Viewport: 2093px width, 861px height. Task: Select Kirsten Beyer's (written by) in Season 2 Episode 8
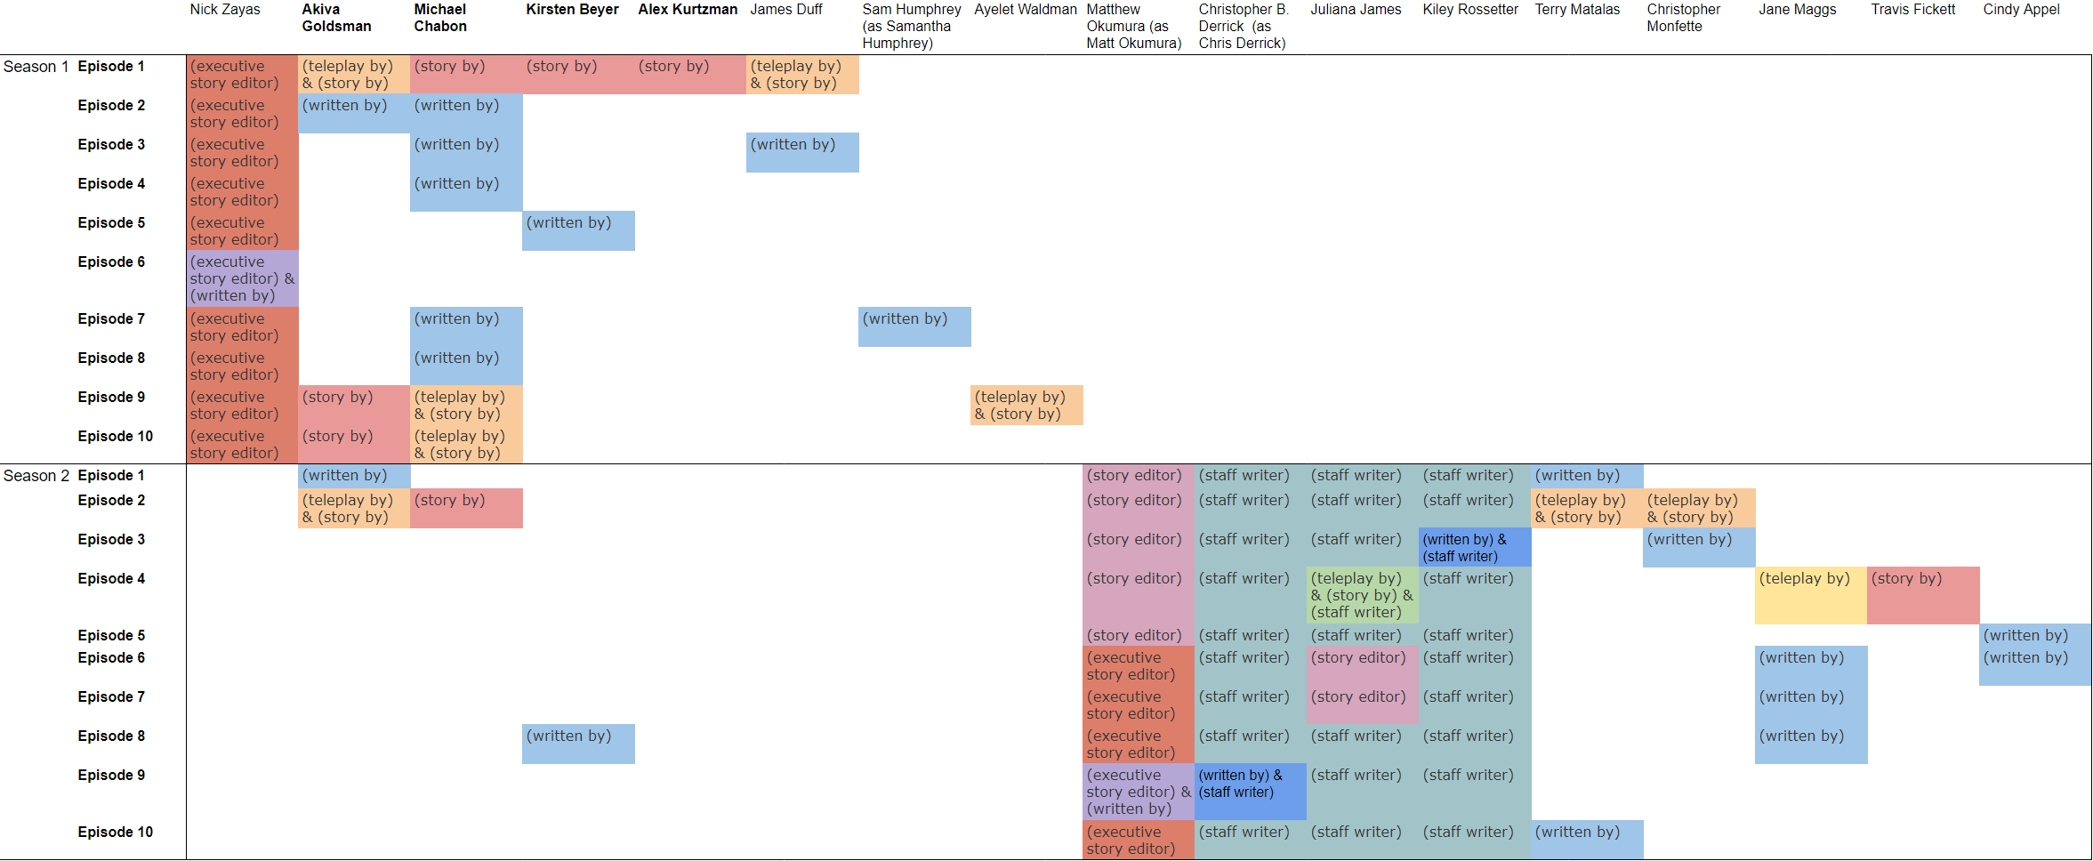[578, 744]
